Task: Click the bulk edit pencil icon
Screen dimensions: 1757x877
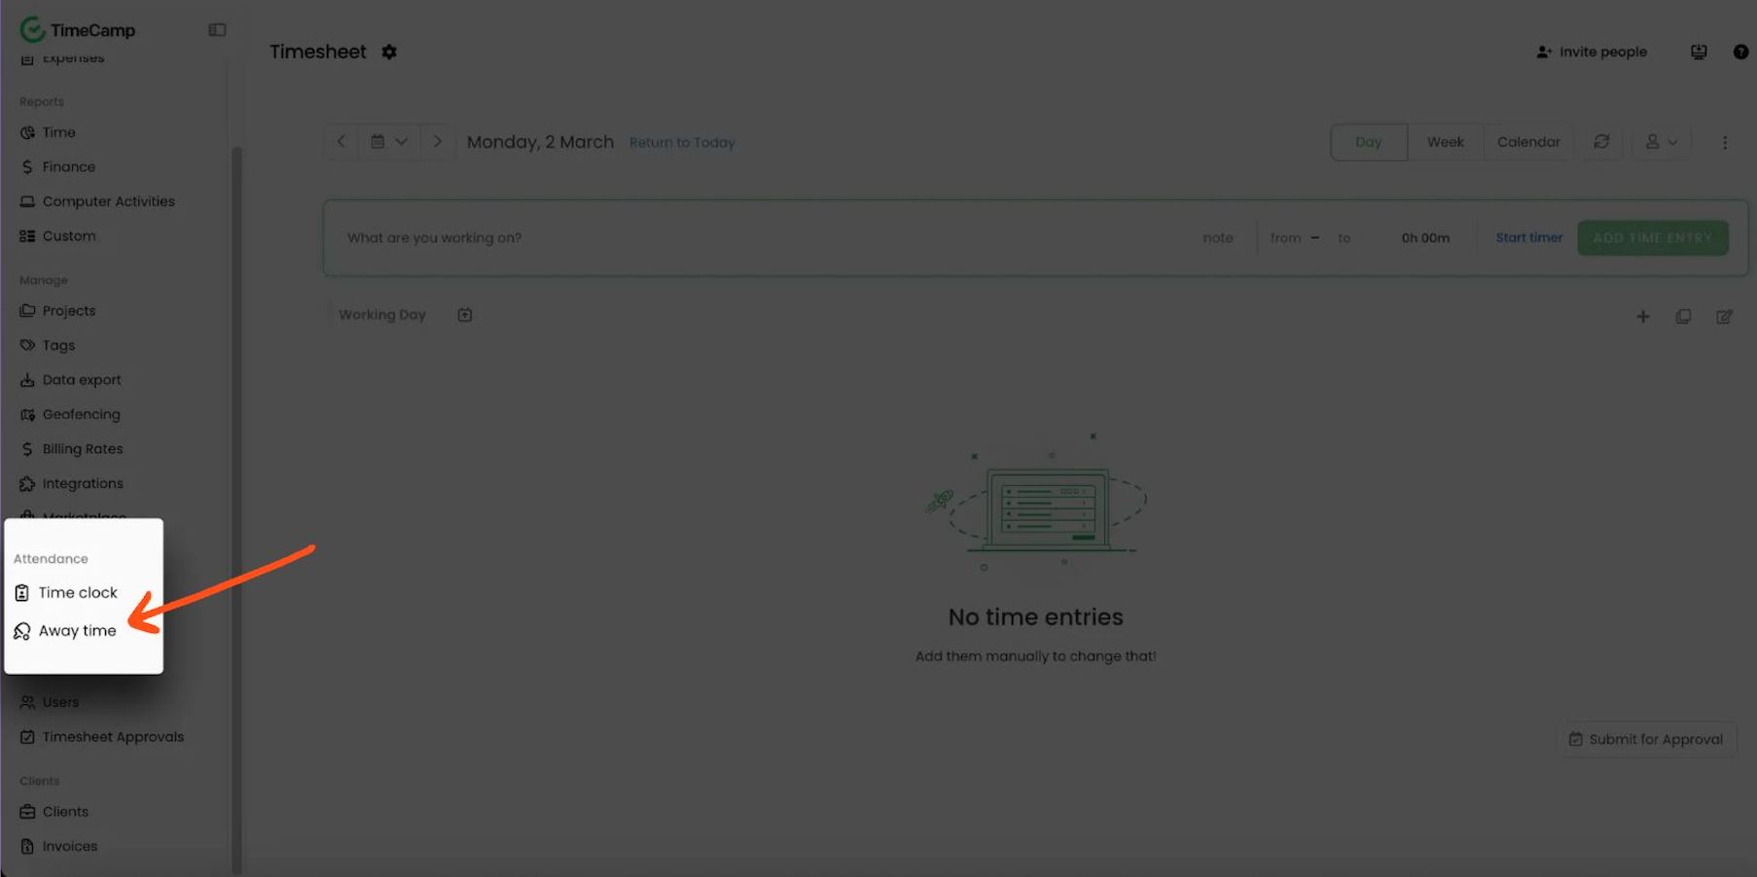Action: pyautogui.click(x=1724, y=317)
